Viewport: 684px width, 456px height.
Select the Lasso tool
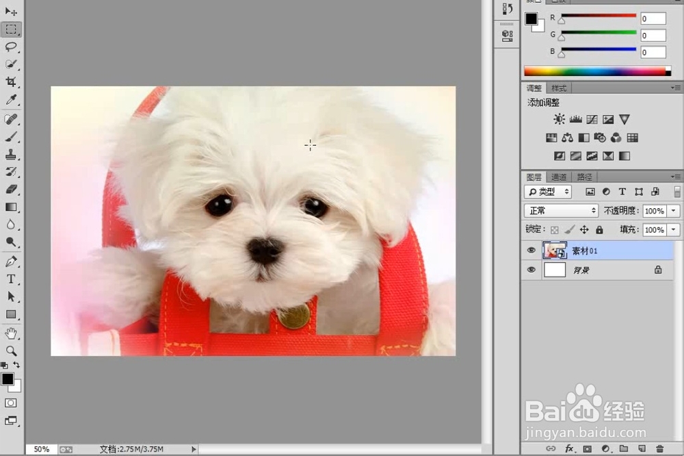click(11, 47)
